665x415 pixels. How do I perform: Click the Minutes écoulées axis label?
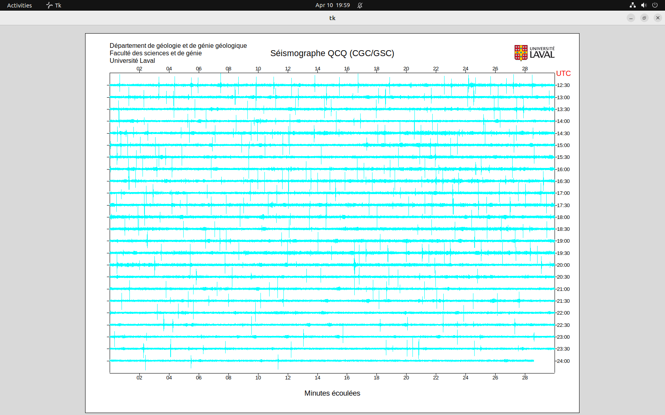[332, 393]
